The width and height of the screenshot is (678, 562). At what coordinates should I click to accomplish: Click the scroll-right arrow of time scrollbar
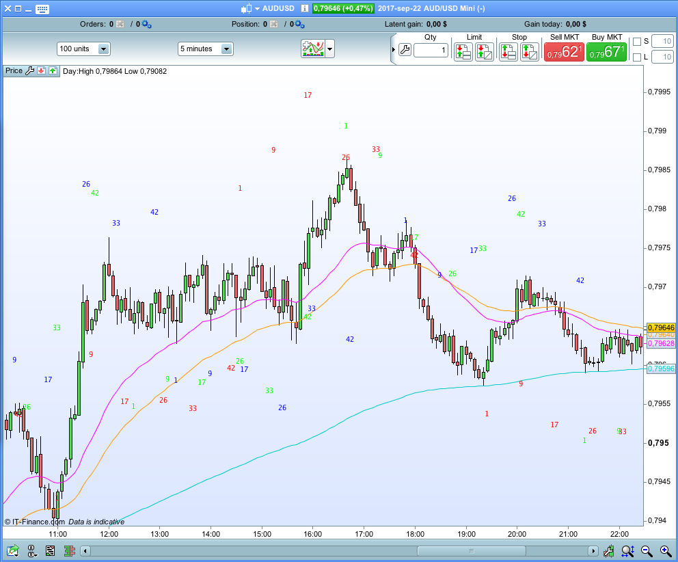(593, 551)
